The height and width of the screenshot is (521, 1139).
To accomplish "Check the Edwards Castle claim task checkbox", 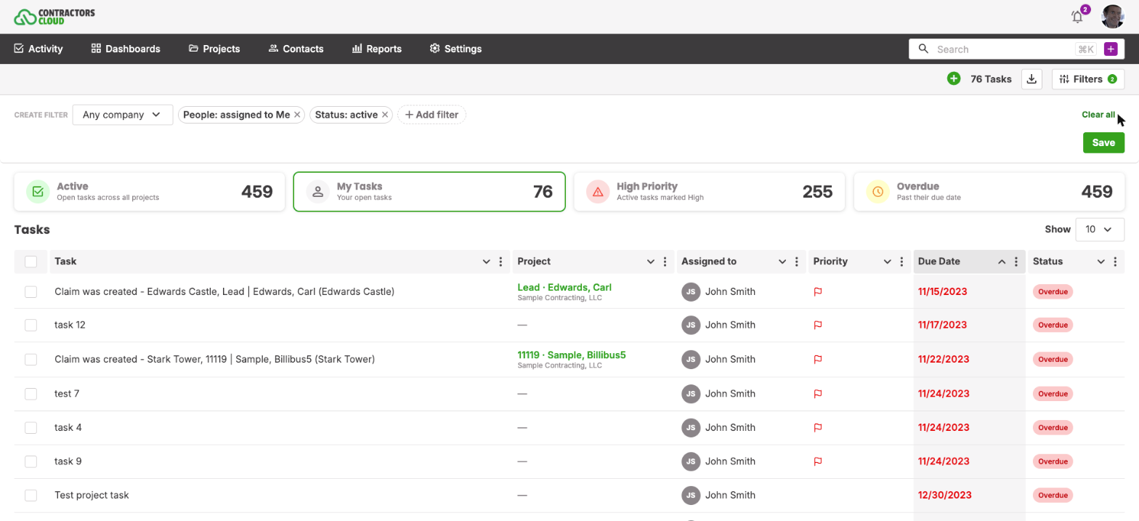I will (31, 291).
